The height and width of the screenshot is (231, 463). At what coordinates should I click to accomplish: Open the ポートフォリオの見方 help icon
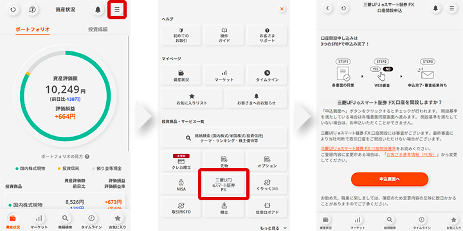pyautogui.click(x=87, y=157)
